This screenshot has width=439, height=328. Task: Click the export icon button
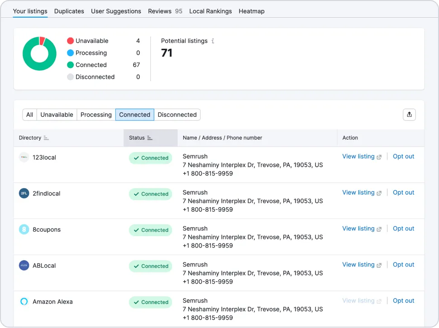pyautogui.click(x=409, y=115)
